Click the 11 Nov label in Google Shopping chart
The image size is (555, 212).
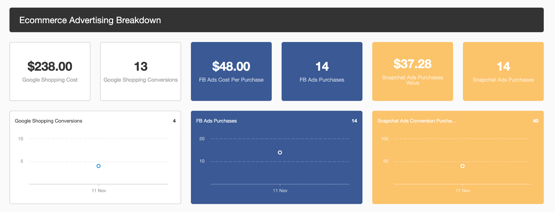point(99,191)
